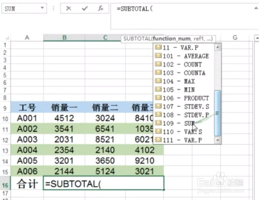259x200 pixels.
Task: Click worksheet vertical scroll up arrow
Action: click(257, 38)
